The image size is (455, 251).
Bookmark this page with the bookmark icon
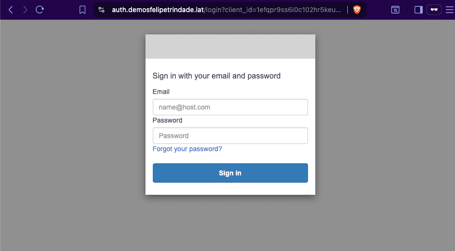point(82,10)
